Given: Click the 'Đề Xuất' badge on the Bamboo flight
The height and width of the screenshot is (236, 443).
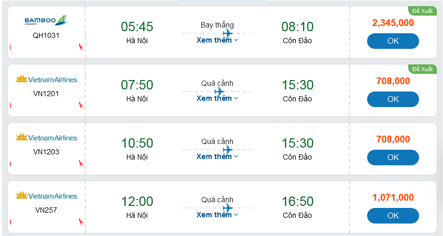Looking at the screenshot, I should coord(422,10).
